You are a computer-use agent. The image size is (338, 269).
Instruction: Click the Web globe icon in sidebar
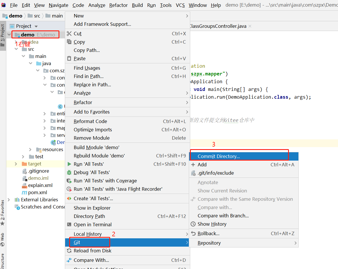(2, 244)
